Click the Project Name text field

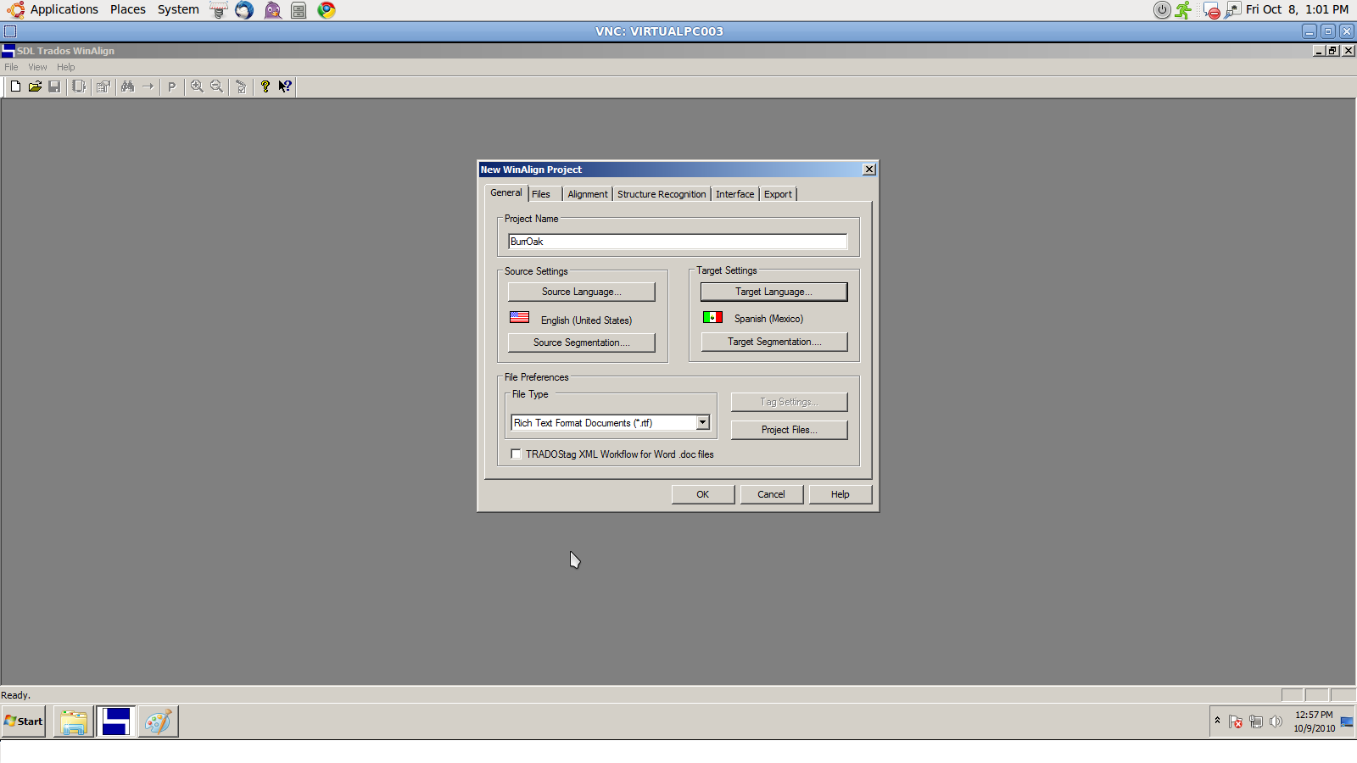[x=678, y=242]
